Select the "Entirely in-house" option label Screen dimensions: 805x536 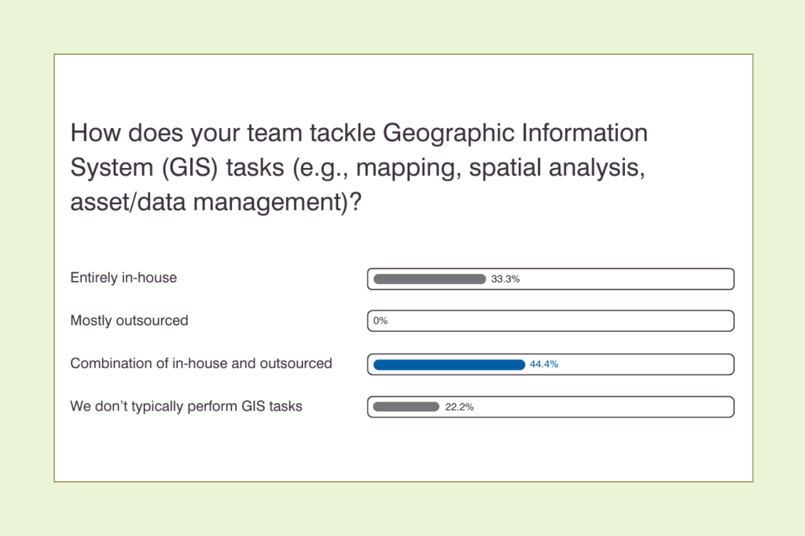point(123,278)
